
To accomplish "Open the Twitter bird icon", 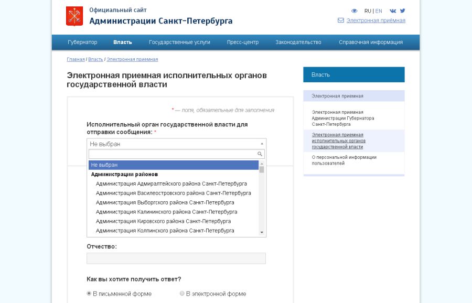I will tap(402, 11).
